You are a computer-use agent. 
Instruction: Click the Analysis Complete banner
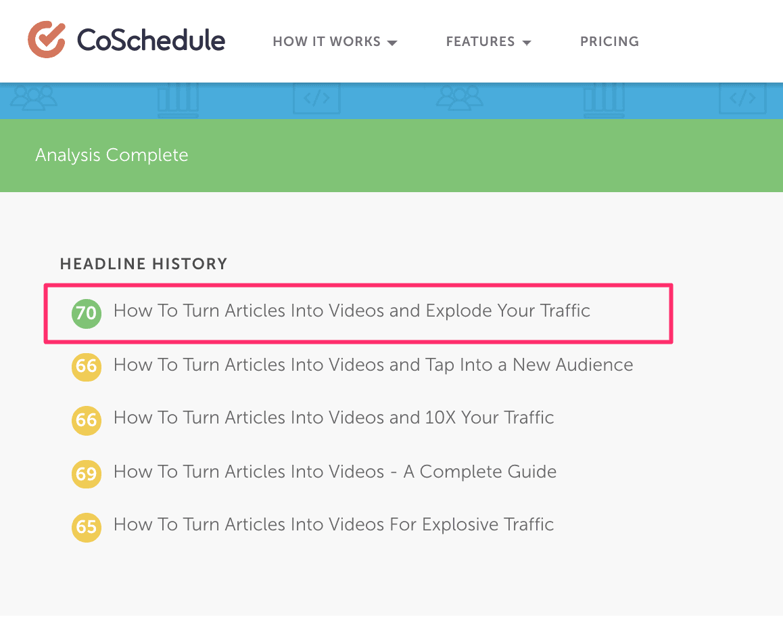(112, 155)
